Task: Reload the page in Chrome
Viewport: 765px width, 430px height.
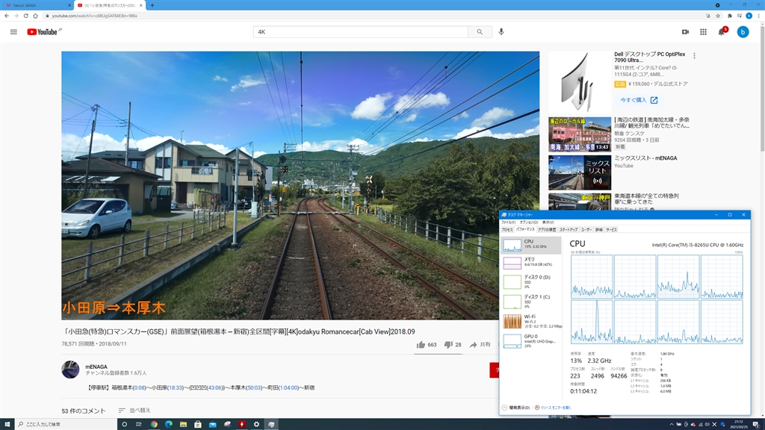Action: [x=26, y=16]
